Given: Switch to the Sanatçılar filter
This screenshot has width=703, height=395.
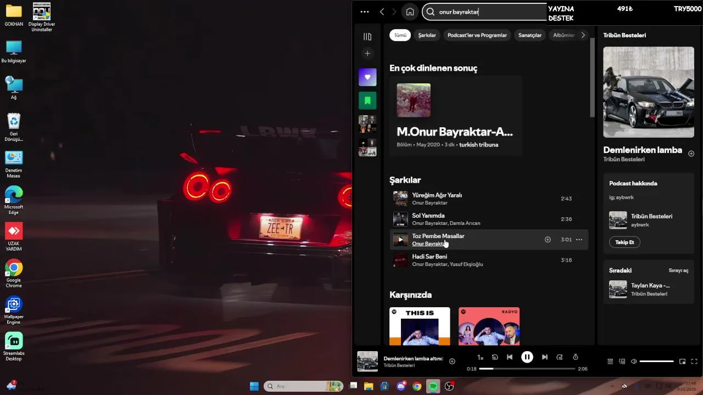Looking at the screenshot, I should click(530, 35).
